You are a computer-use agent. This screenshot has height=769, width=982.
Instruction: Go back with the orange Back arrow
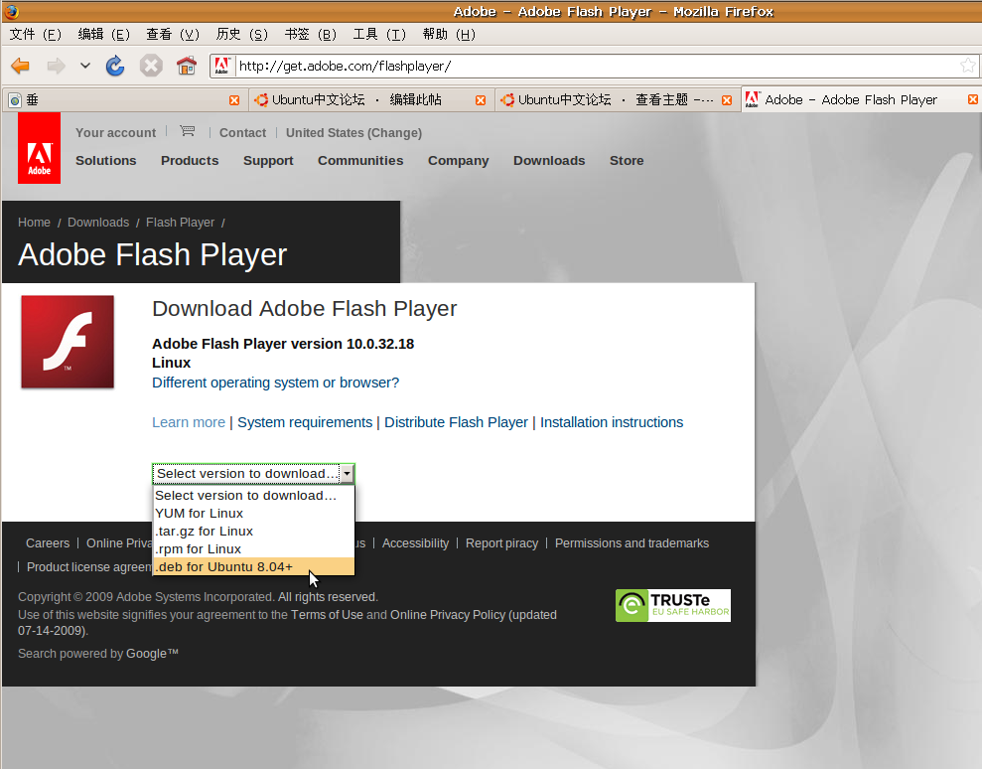[x=21, y=66]
